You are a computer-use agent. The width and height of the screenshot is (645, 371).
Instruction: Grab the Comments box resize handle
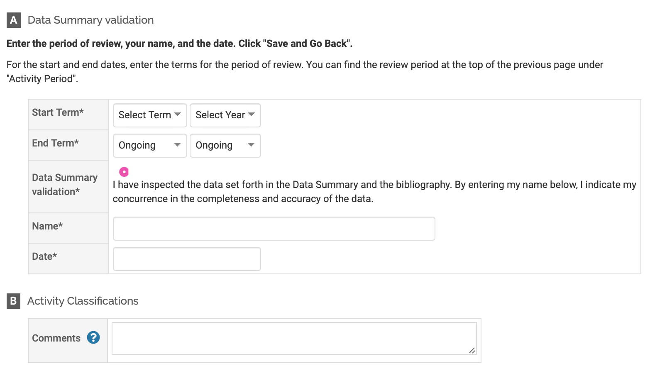coord(472,350)
